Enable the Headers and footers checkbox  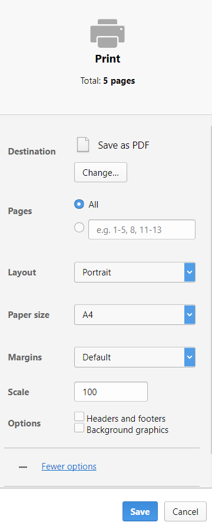click(79, 416)
